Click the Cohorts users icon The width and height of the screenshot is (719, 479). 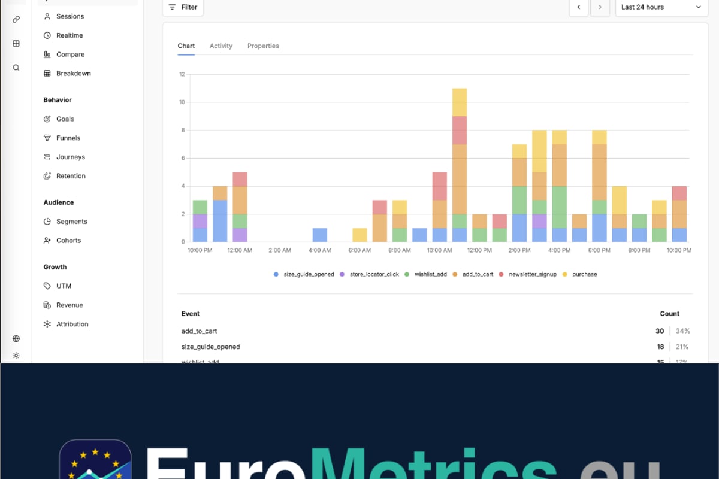coord(47,241)
